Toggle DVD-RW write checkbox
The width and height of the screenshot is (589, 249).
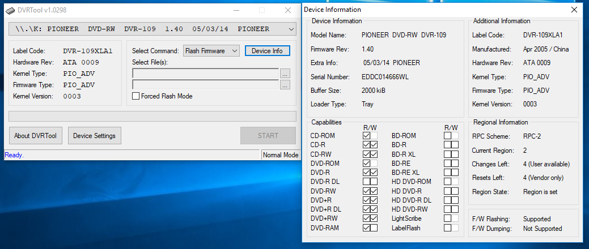point(374,191)
